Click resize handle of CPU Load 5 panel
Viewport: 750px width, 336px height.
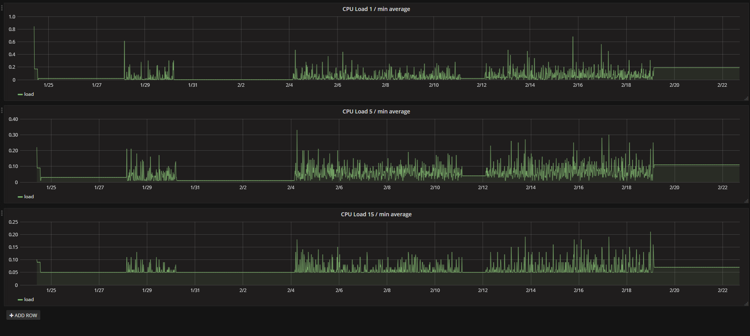[746, 201]
